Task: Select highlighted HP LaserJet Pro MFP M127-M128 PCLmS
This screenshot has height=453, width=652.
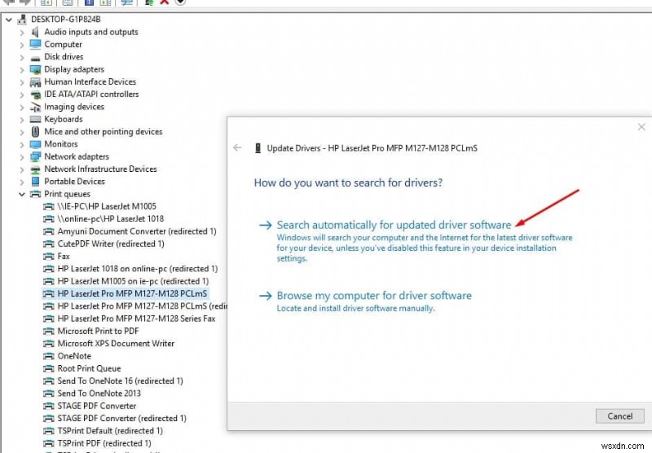Action: tap(132, 294)
